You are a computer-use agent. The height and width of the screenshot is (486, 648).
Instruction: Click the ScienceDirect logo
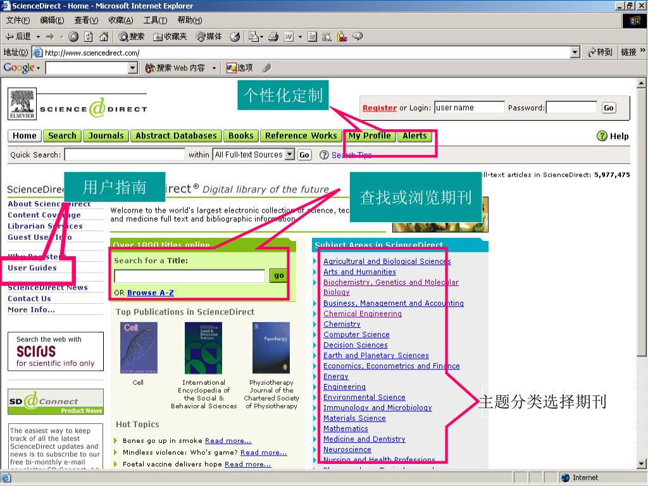pos(94,108)
